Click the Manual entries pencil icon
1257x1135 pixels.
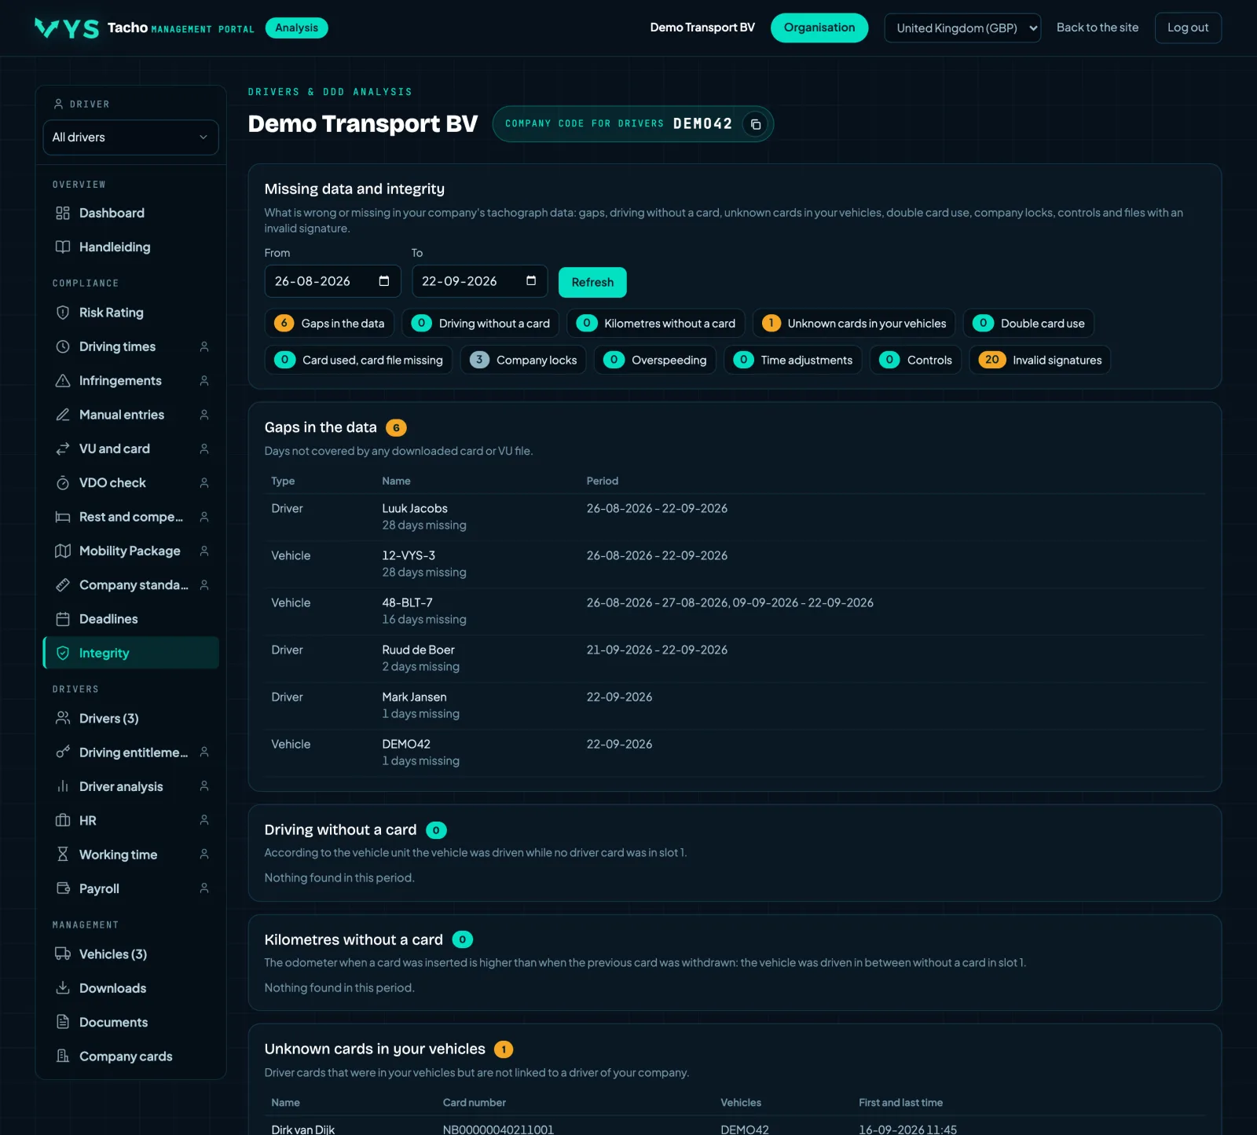tap(63, 415)
